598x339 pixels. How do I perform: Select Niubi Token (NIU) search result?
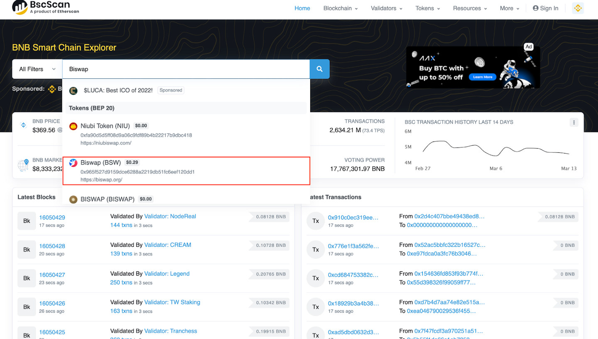point(186,134)
